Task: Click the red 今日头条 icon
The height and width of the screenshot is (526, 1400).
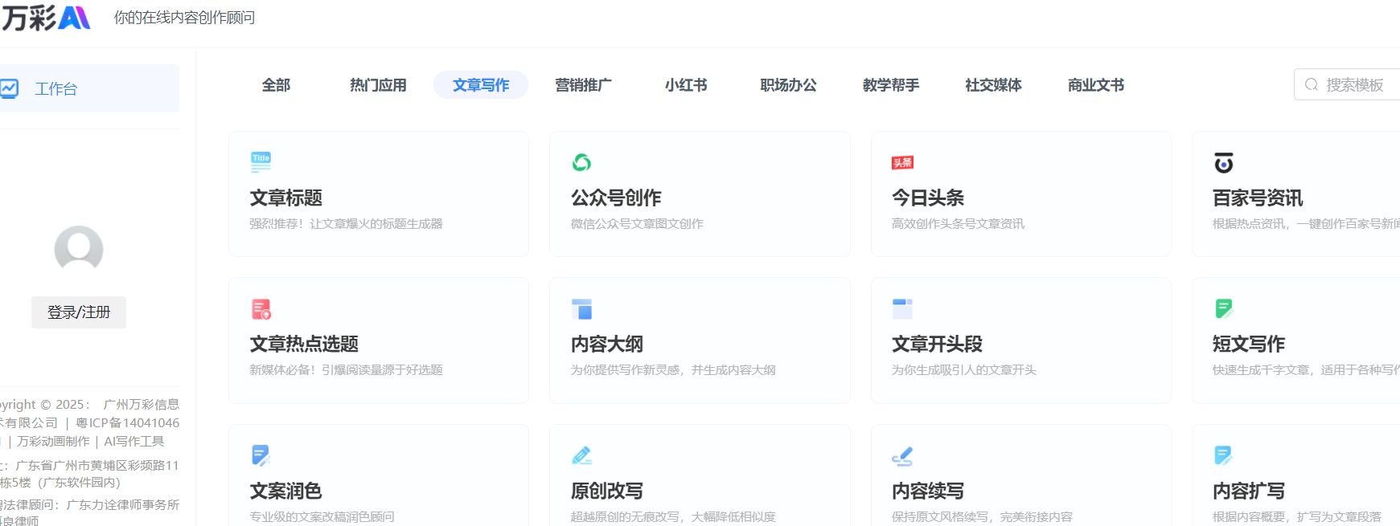Action: pyautogui.click(x=902, y=162)
